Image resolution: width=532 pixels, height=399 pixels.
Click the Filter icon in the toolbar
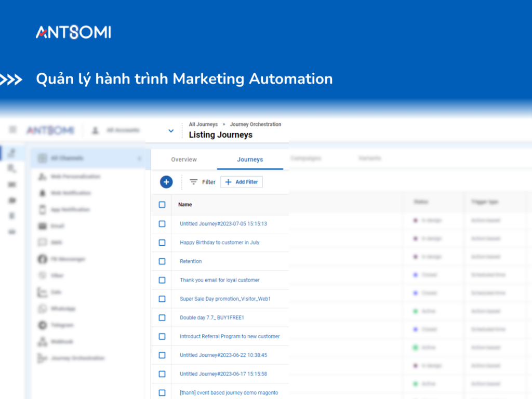[x=193, y=182]
